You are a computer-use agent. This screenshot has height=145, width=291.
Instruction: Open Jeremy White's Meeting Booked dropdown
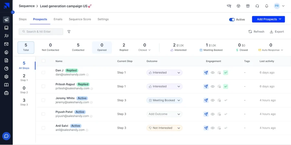[165, 100]
